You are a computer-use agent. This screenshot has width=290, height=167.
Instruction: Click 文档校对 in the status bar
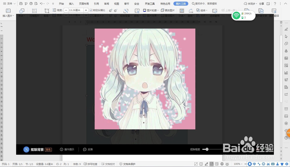click(x=108, y=164)
